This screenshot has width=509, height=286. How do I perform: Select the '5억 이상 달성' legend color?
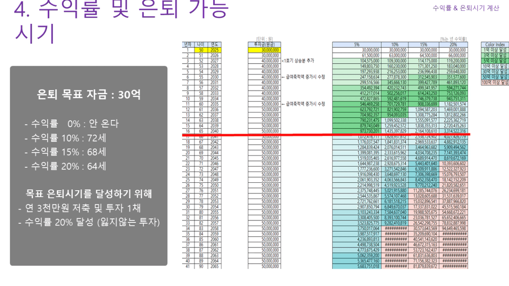[x=496, y=61]
